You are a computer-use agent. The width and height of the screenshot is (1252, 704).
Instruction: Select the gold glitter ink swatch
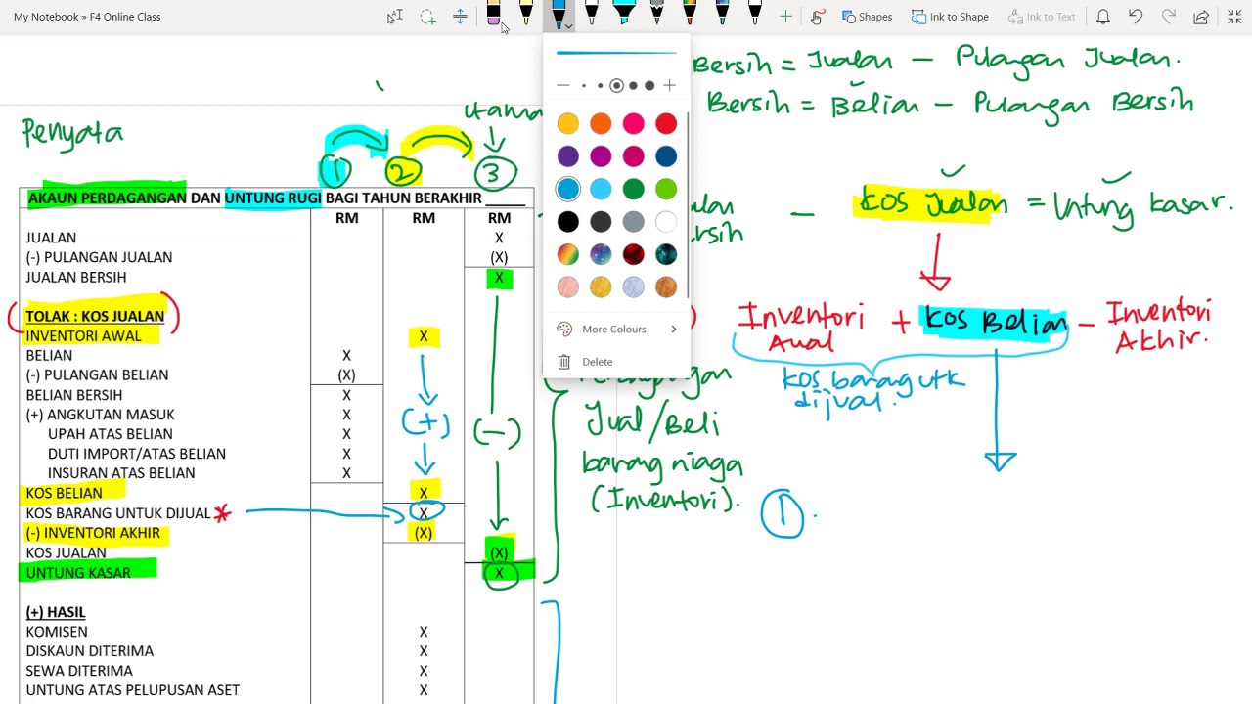(x=601, y=286)
